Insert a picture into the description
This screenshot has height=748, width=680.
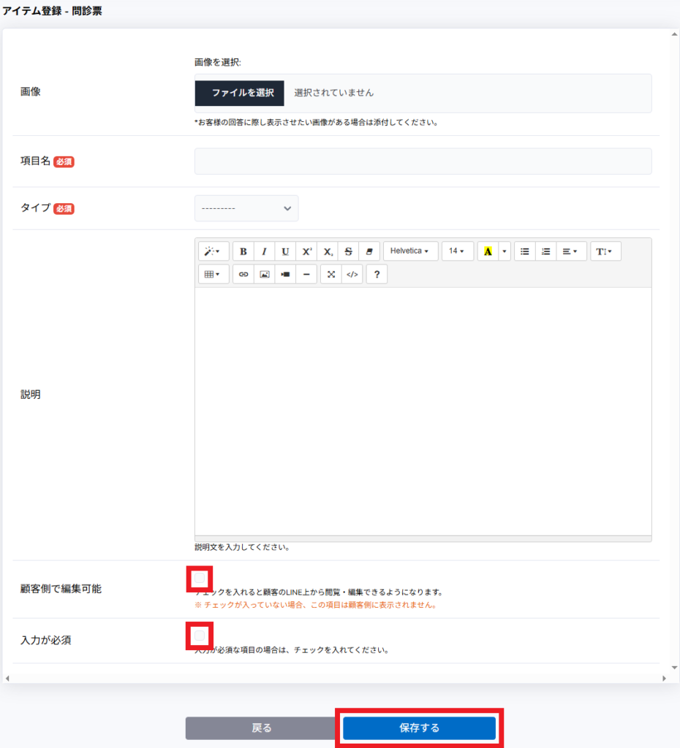tap(265, 274)
